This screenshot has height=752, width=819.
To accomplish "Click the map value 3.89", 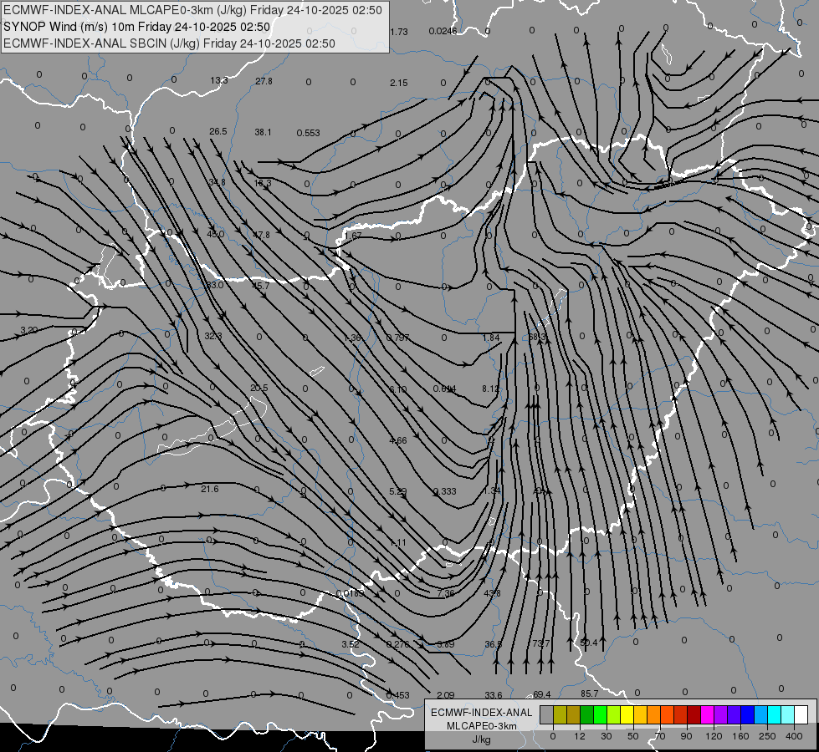I will (446, 644).
